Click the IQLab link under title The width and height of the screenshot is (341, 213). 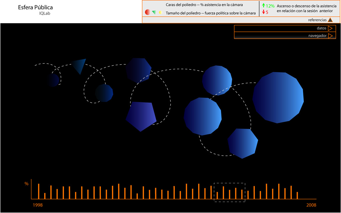45,13
